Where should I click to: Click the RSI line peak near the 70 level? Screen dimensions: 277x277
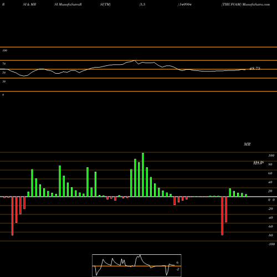point(135,60)
